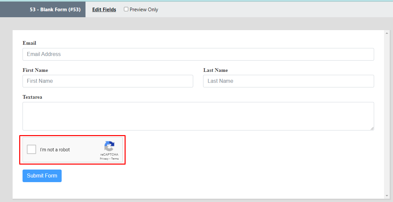393x202 pixels.
Task: Open the reCAPTCHA Privacy link
Action: (104, 159)
